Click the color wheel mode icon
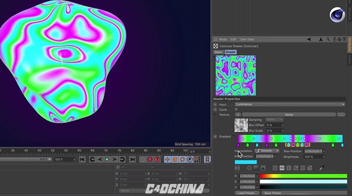 tap(249, 168)
